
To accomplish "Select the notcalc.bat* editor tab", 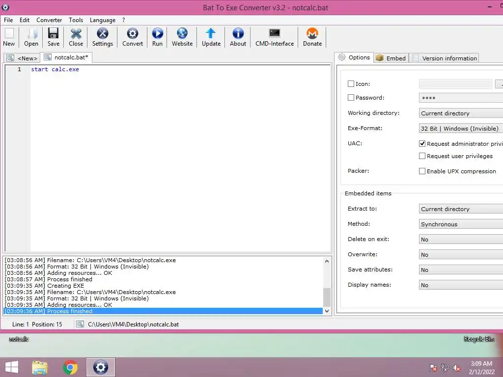I will click(66, 57).
